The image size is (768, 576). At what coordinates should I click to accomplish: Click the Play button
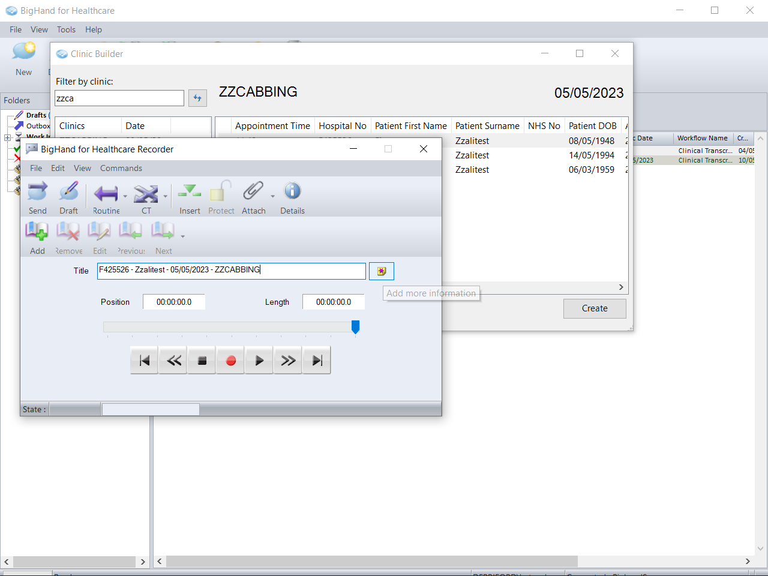259,361
